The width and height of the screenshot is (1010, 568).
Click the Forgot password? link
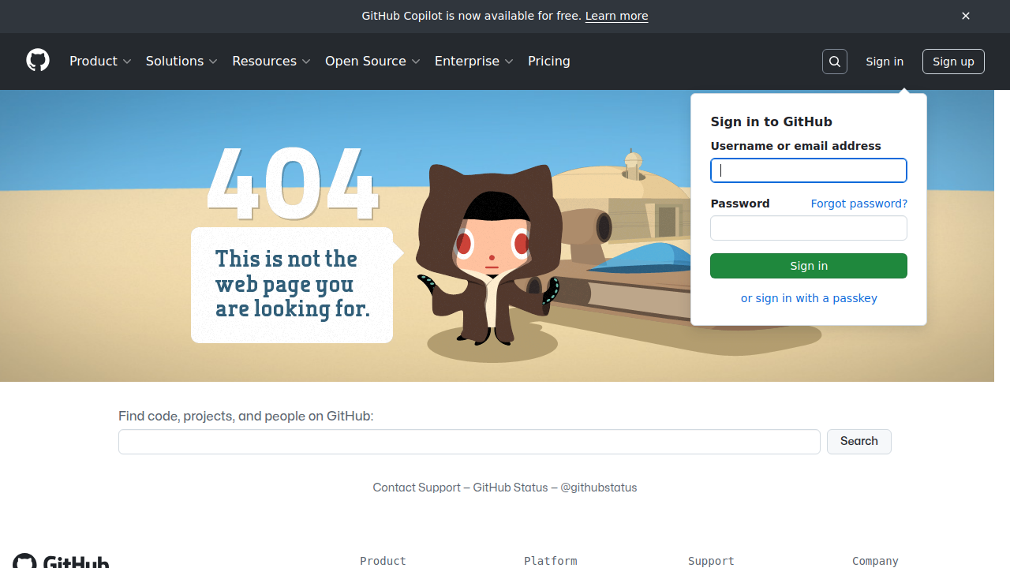click(859, 204)
